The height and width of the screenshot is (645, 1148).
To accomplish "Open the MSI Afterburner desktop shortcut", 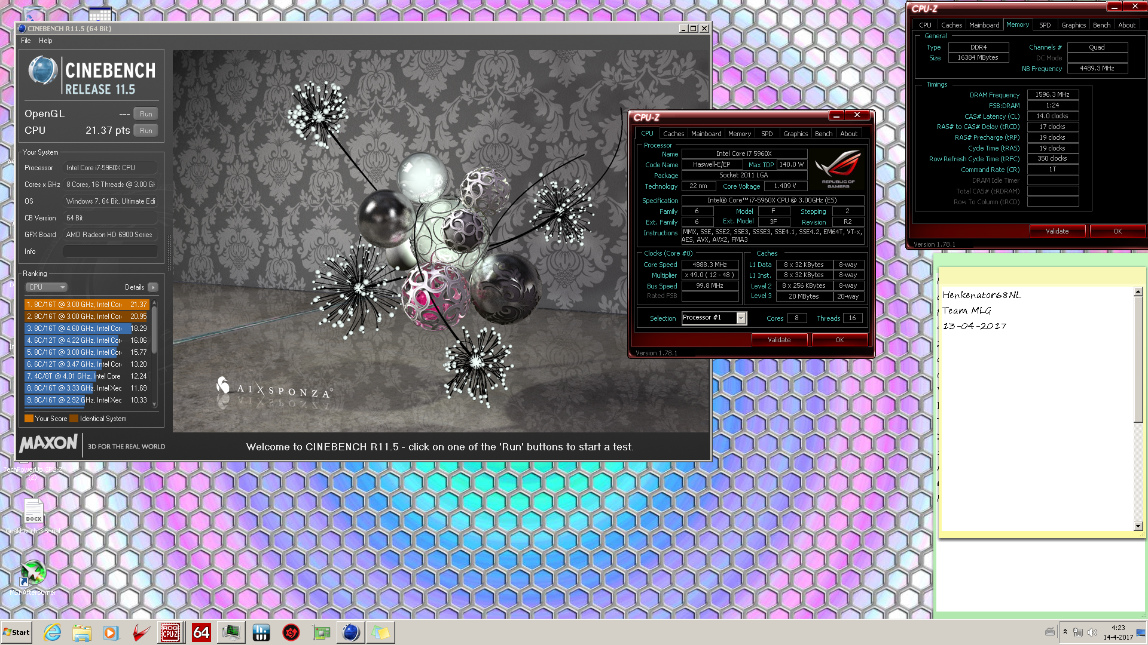I will (x=33, y=578).
